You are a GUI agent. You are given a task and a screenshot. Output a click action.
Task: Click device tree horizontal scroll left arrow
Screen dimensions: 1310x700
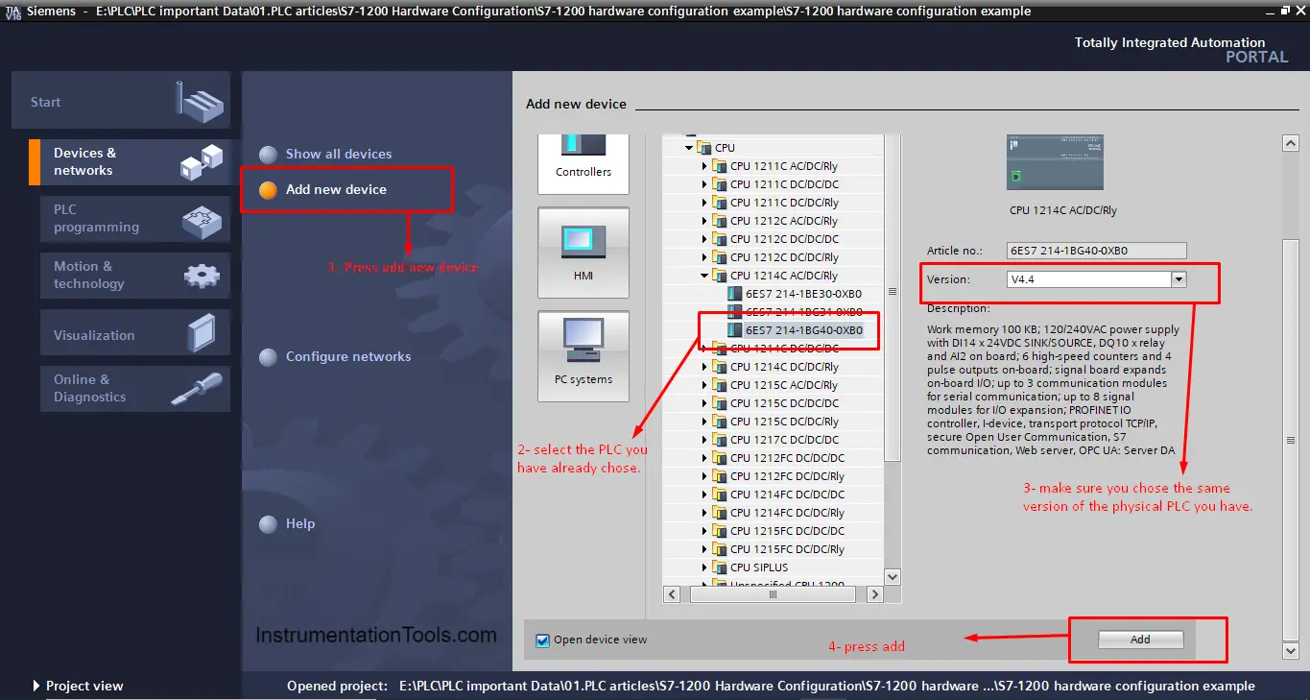tap(672, 594)
